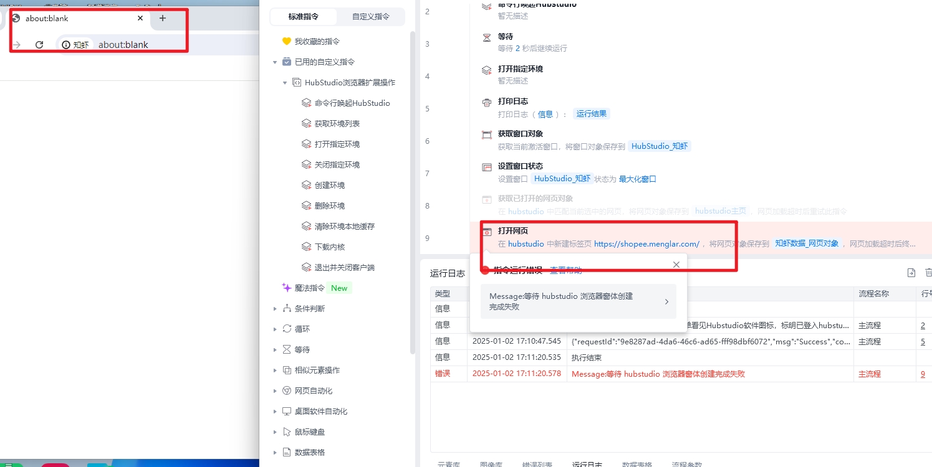
Task: Expand the error Message details arrow
Action: [666, 302]
